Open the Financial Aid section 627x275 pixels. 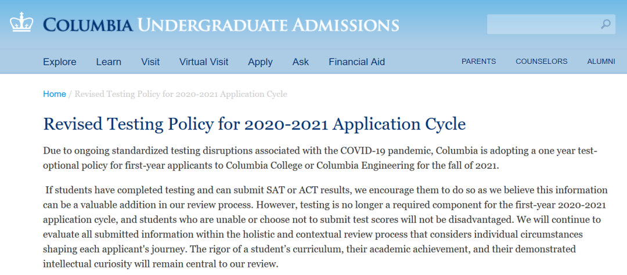point(356,61)
